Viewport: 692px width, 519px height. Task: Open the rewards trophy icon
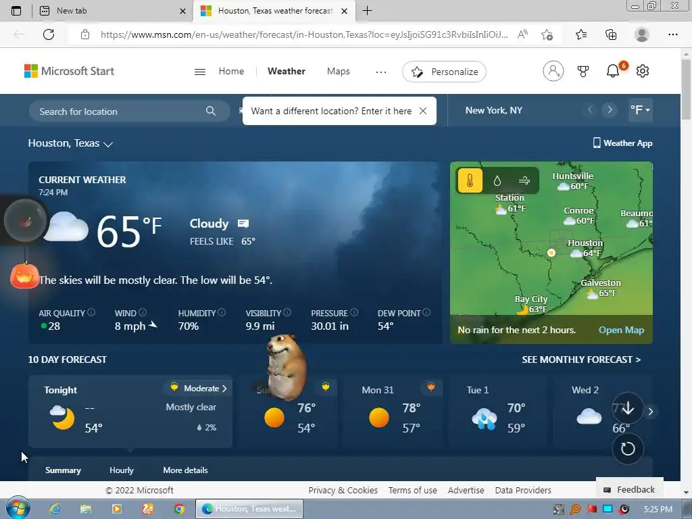click(x=583, y=71)
